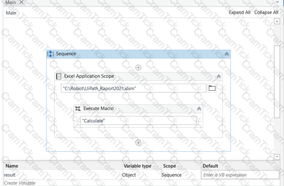This screenshot has height=186, width=284.
Task: Click the Default column header
Action: click(x=210, y=166)
